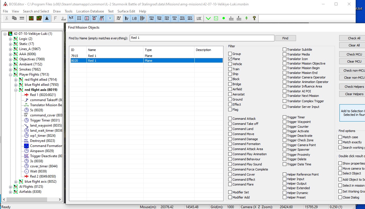365x209 pixels.
Task: Enable the Match case option
Action: 340,137
